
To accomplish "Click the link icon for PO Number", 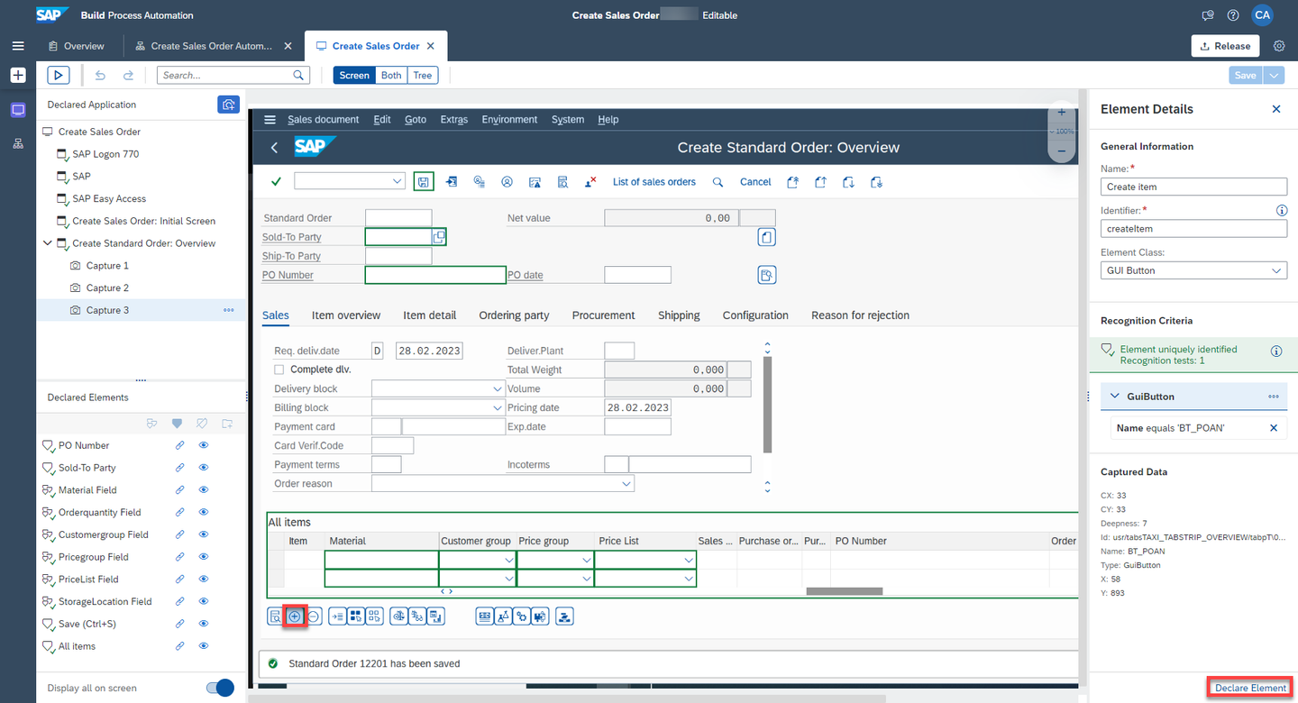I will (x=180, y=445).
